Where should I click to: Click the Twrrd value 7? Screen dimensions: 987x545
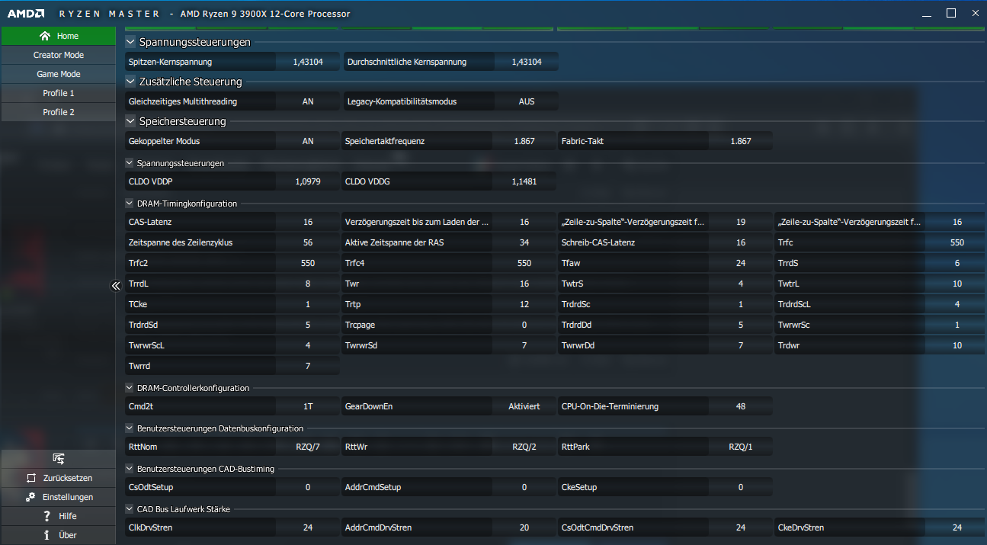pos(308,366)
